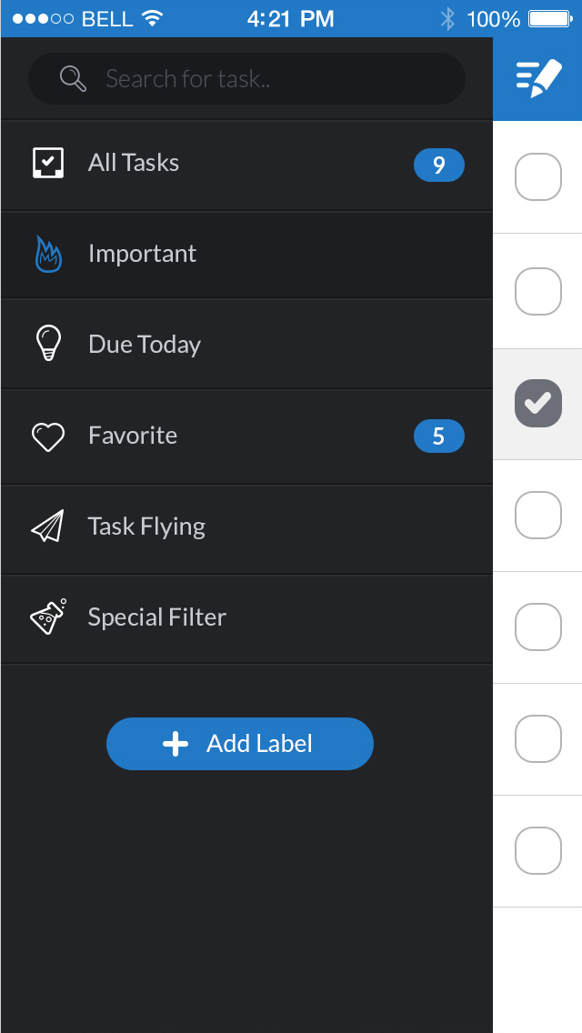Click the blue badge showing 9

pos(439,165)
